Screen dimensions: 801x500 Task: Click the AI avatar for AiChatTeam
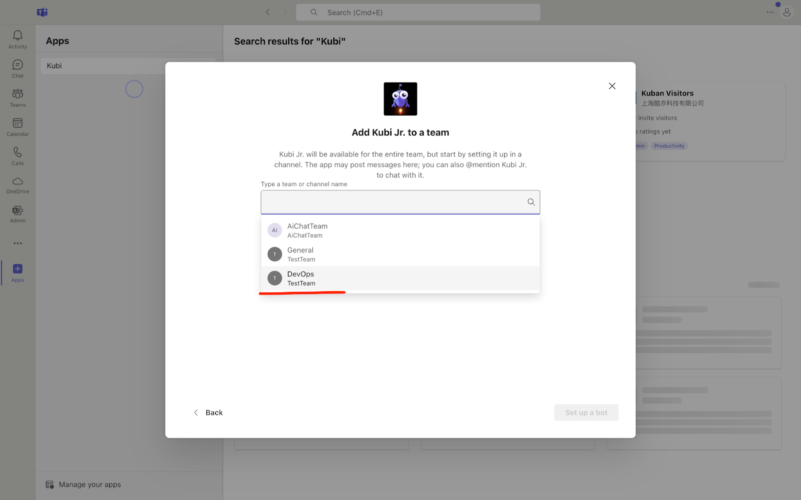[x=275, y=230]
